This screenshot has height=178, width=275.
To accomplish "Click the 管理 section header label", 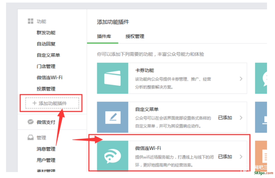I will click(x=42, y=138).
